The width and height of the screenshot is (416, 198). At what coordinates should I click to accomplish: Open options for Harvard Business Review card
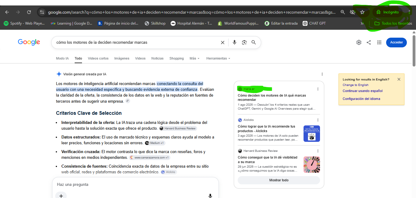click(x=318, y=151)
